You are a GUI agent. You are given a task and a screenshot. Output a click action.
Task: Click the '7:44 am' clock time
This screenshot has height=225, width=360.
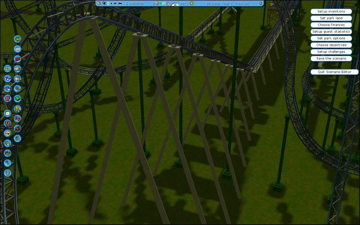[243, 4]
